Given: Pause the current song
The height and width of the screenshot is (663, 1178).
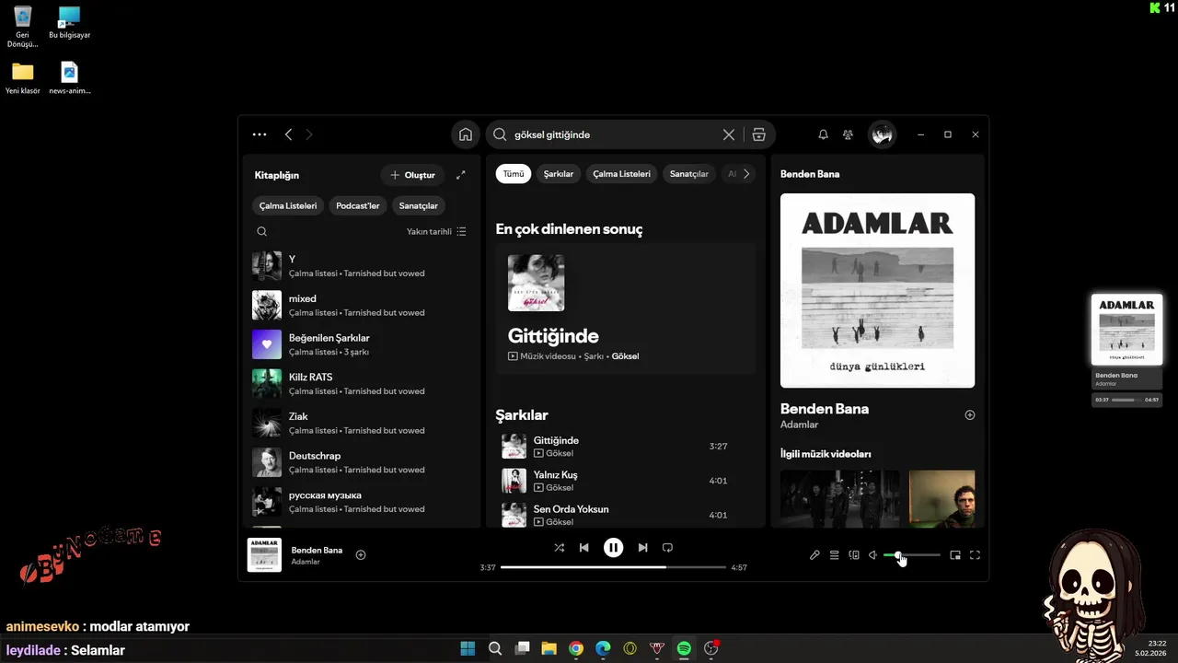Looking at the screenshot, I should (613, 548).
